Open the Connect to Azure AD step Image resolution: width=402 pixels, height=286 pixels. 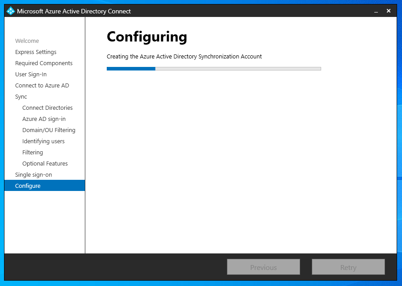pos(42,86)
